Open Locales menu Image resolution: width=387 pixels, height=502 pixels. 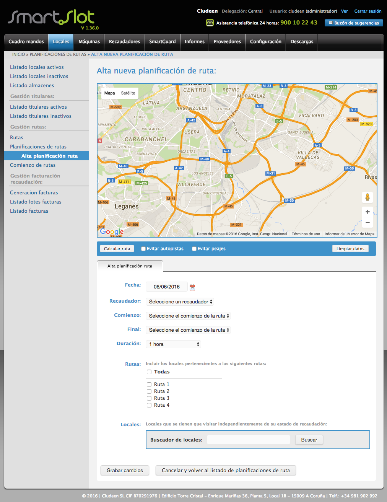tap(61, 42)
